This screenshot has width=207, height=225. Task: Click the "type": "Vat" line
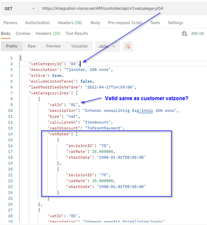tap(64, 116)
